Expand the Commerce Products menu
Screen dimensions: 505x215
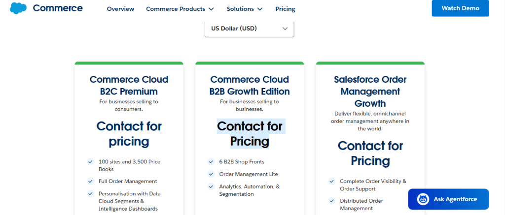(180, 9)
